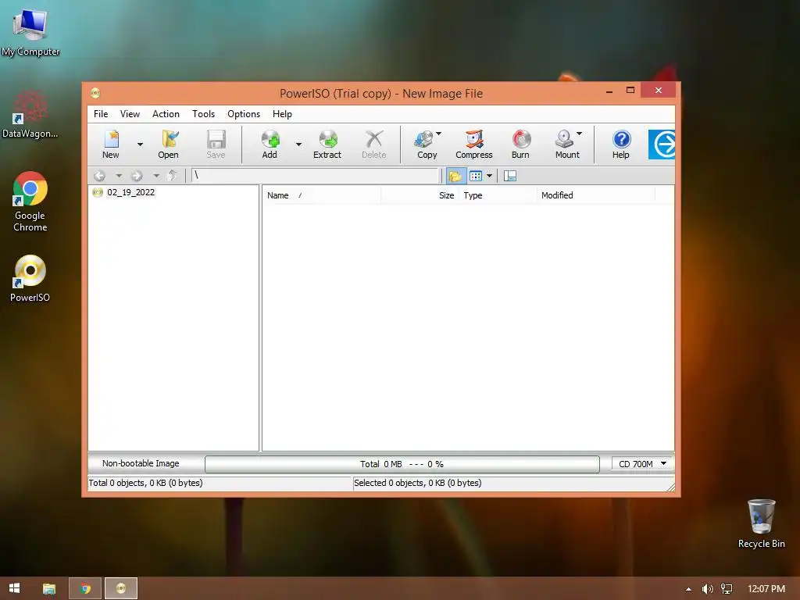Expand the dropdown arrow beside Add
Screen dimensions: 800x600
[298, 145]
